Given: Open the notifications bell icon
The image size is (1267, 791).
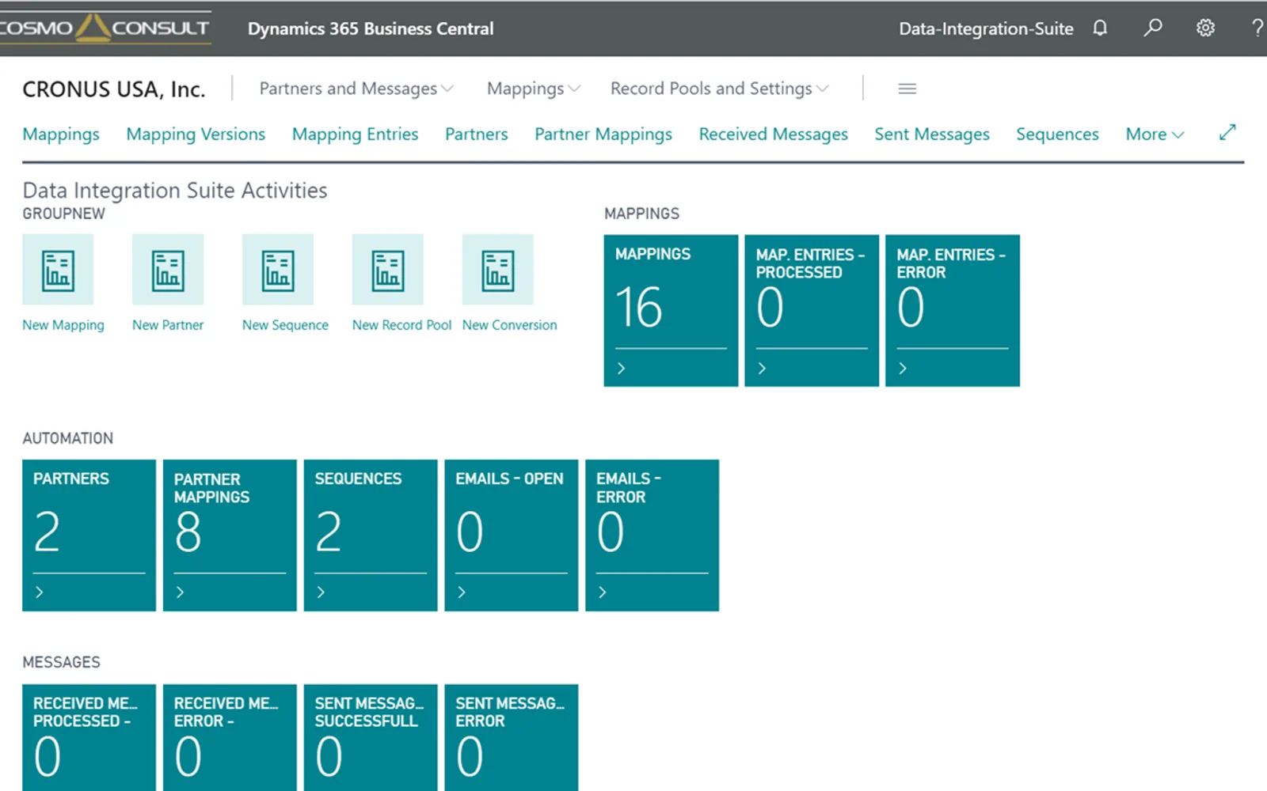Looking at the screenshot, I should coord(1100,28).
